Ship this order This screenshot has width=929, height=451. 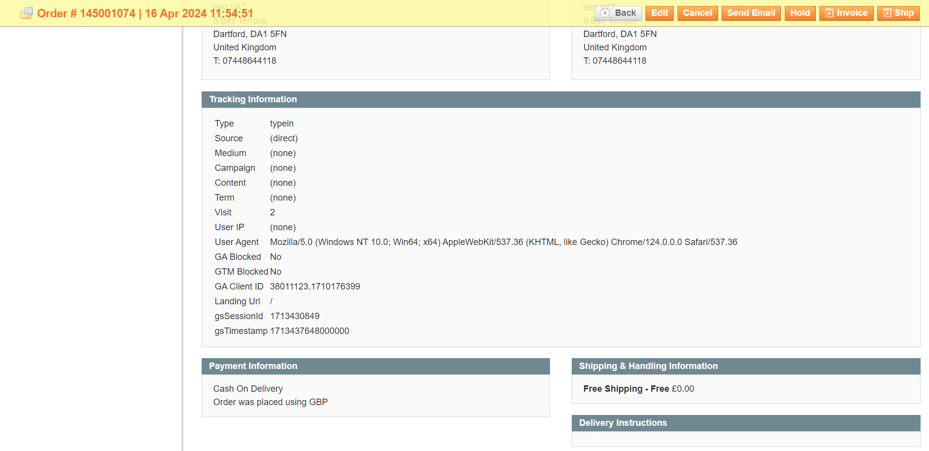(x=898, y=13)
